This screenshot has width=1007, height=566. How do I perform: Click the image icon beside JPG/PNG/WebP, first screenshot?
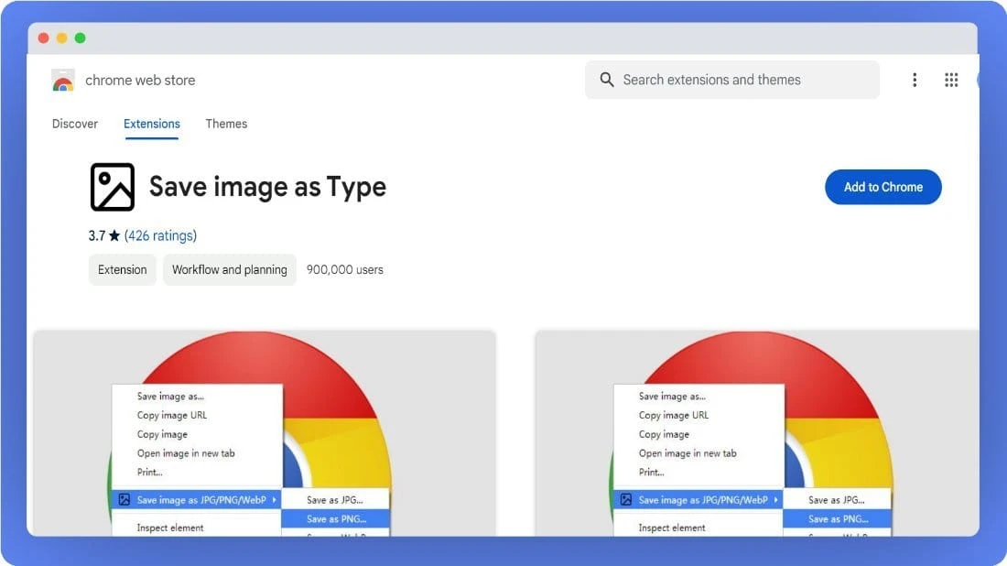point(125,500)
